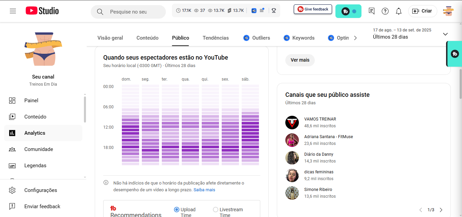
Task: Select the Upload Time radio button
Action: coord(176,210)
